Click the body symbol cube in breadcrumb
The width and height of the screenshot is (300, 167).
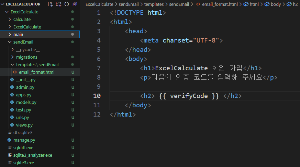pos(267,4)
